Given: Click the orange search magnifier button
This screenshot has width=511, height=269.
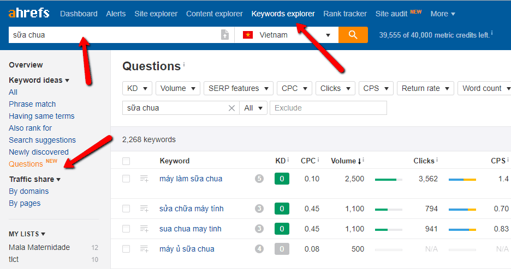Looking at the screenshot, I should coord(353,35).
